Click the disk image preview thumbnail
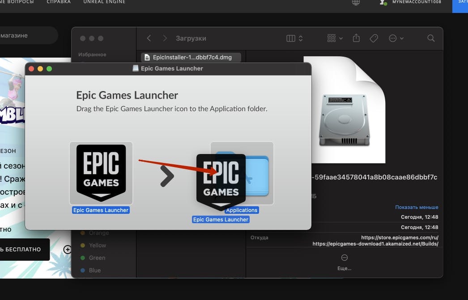 click(x=345, y=110)
